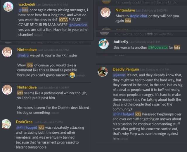Click the butterfly username
187x152 pixels.
(121, 42)
